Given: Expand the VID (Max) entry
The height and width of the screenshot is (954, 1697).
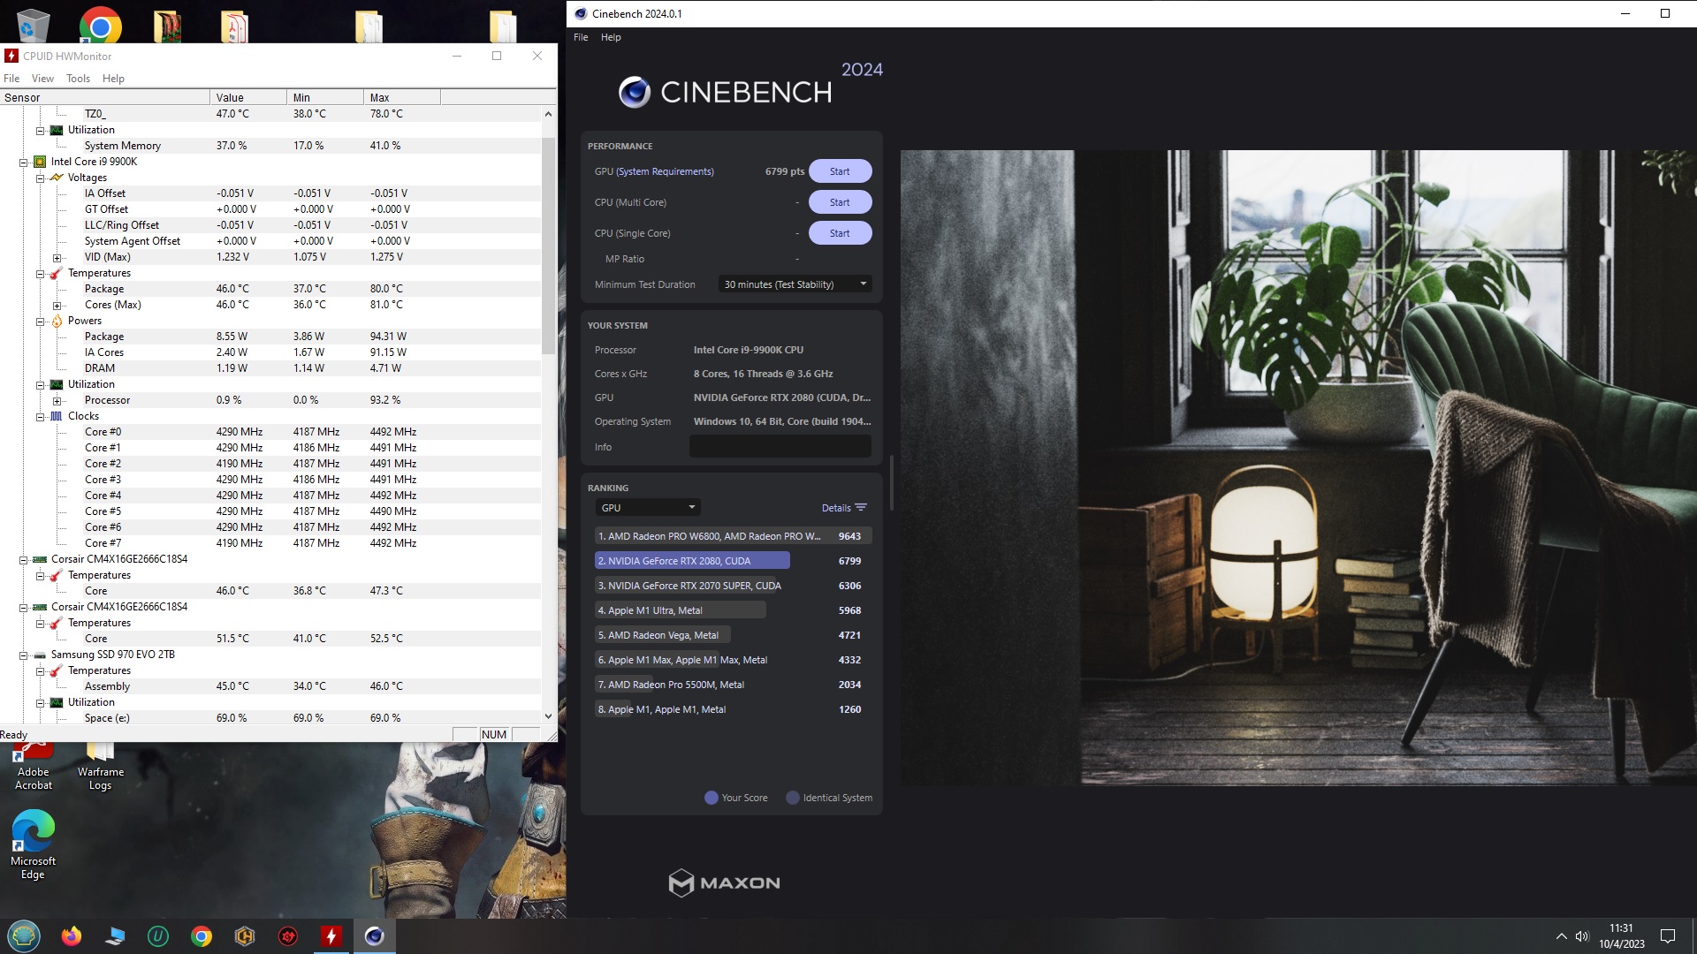Looking at the screenshot, I should [x=57, y=258].
